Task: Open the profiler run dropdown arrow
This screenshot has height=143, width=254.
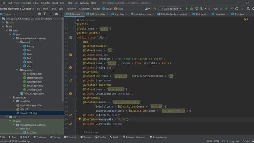Action: pyautogui.click(x=206, y=9)
